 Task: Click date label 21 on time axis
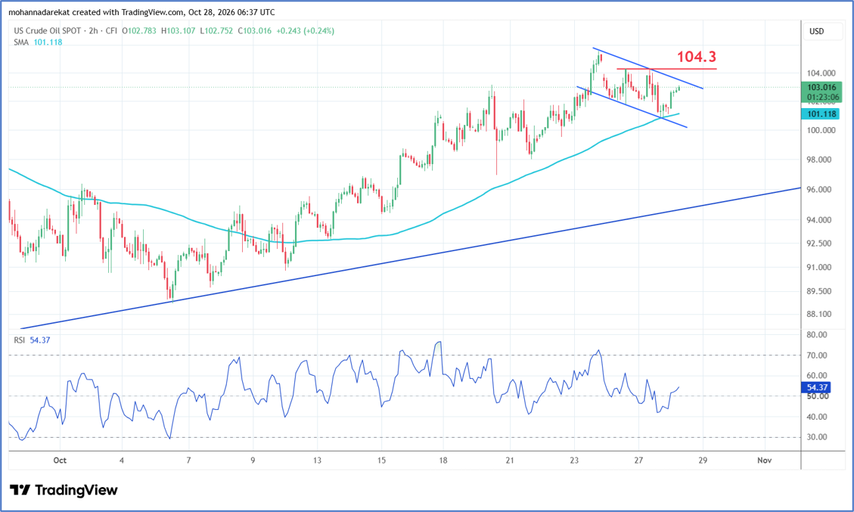[x=510, y=461]
